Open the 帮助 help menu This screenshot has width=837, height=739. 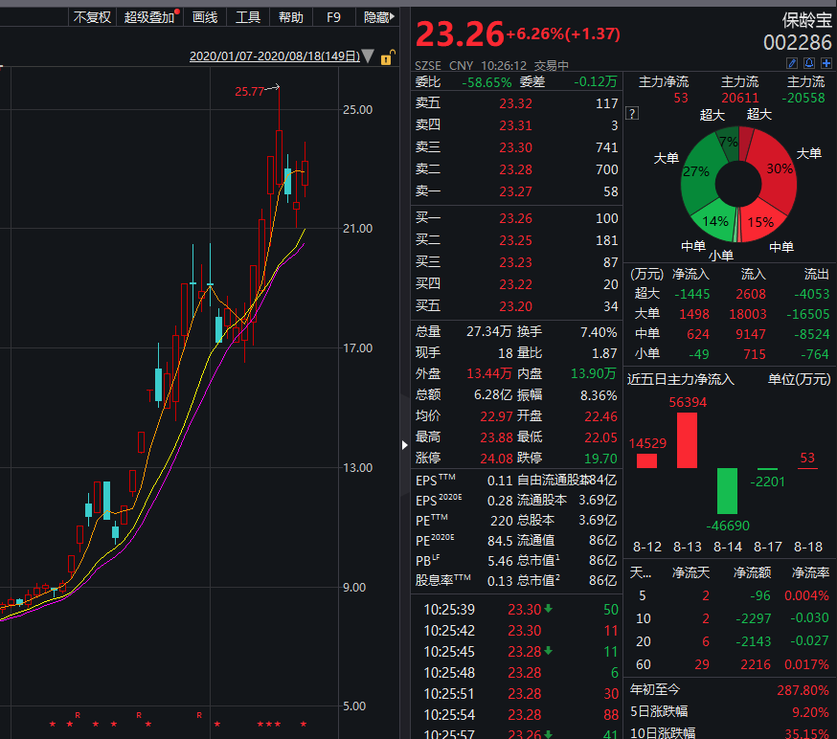point(291,17)
